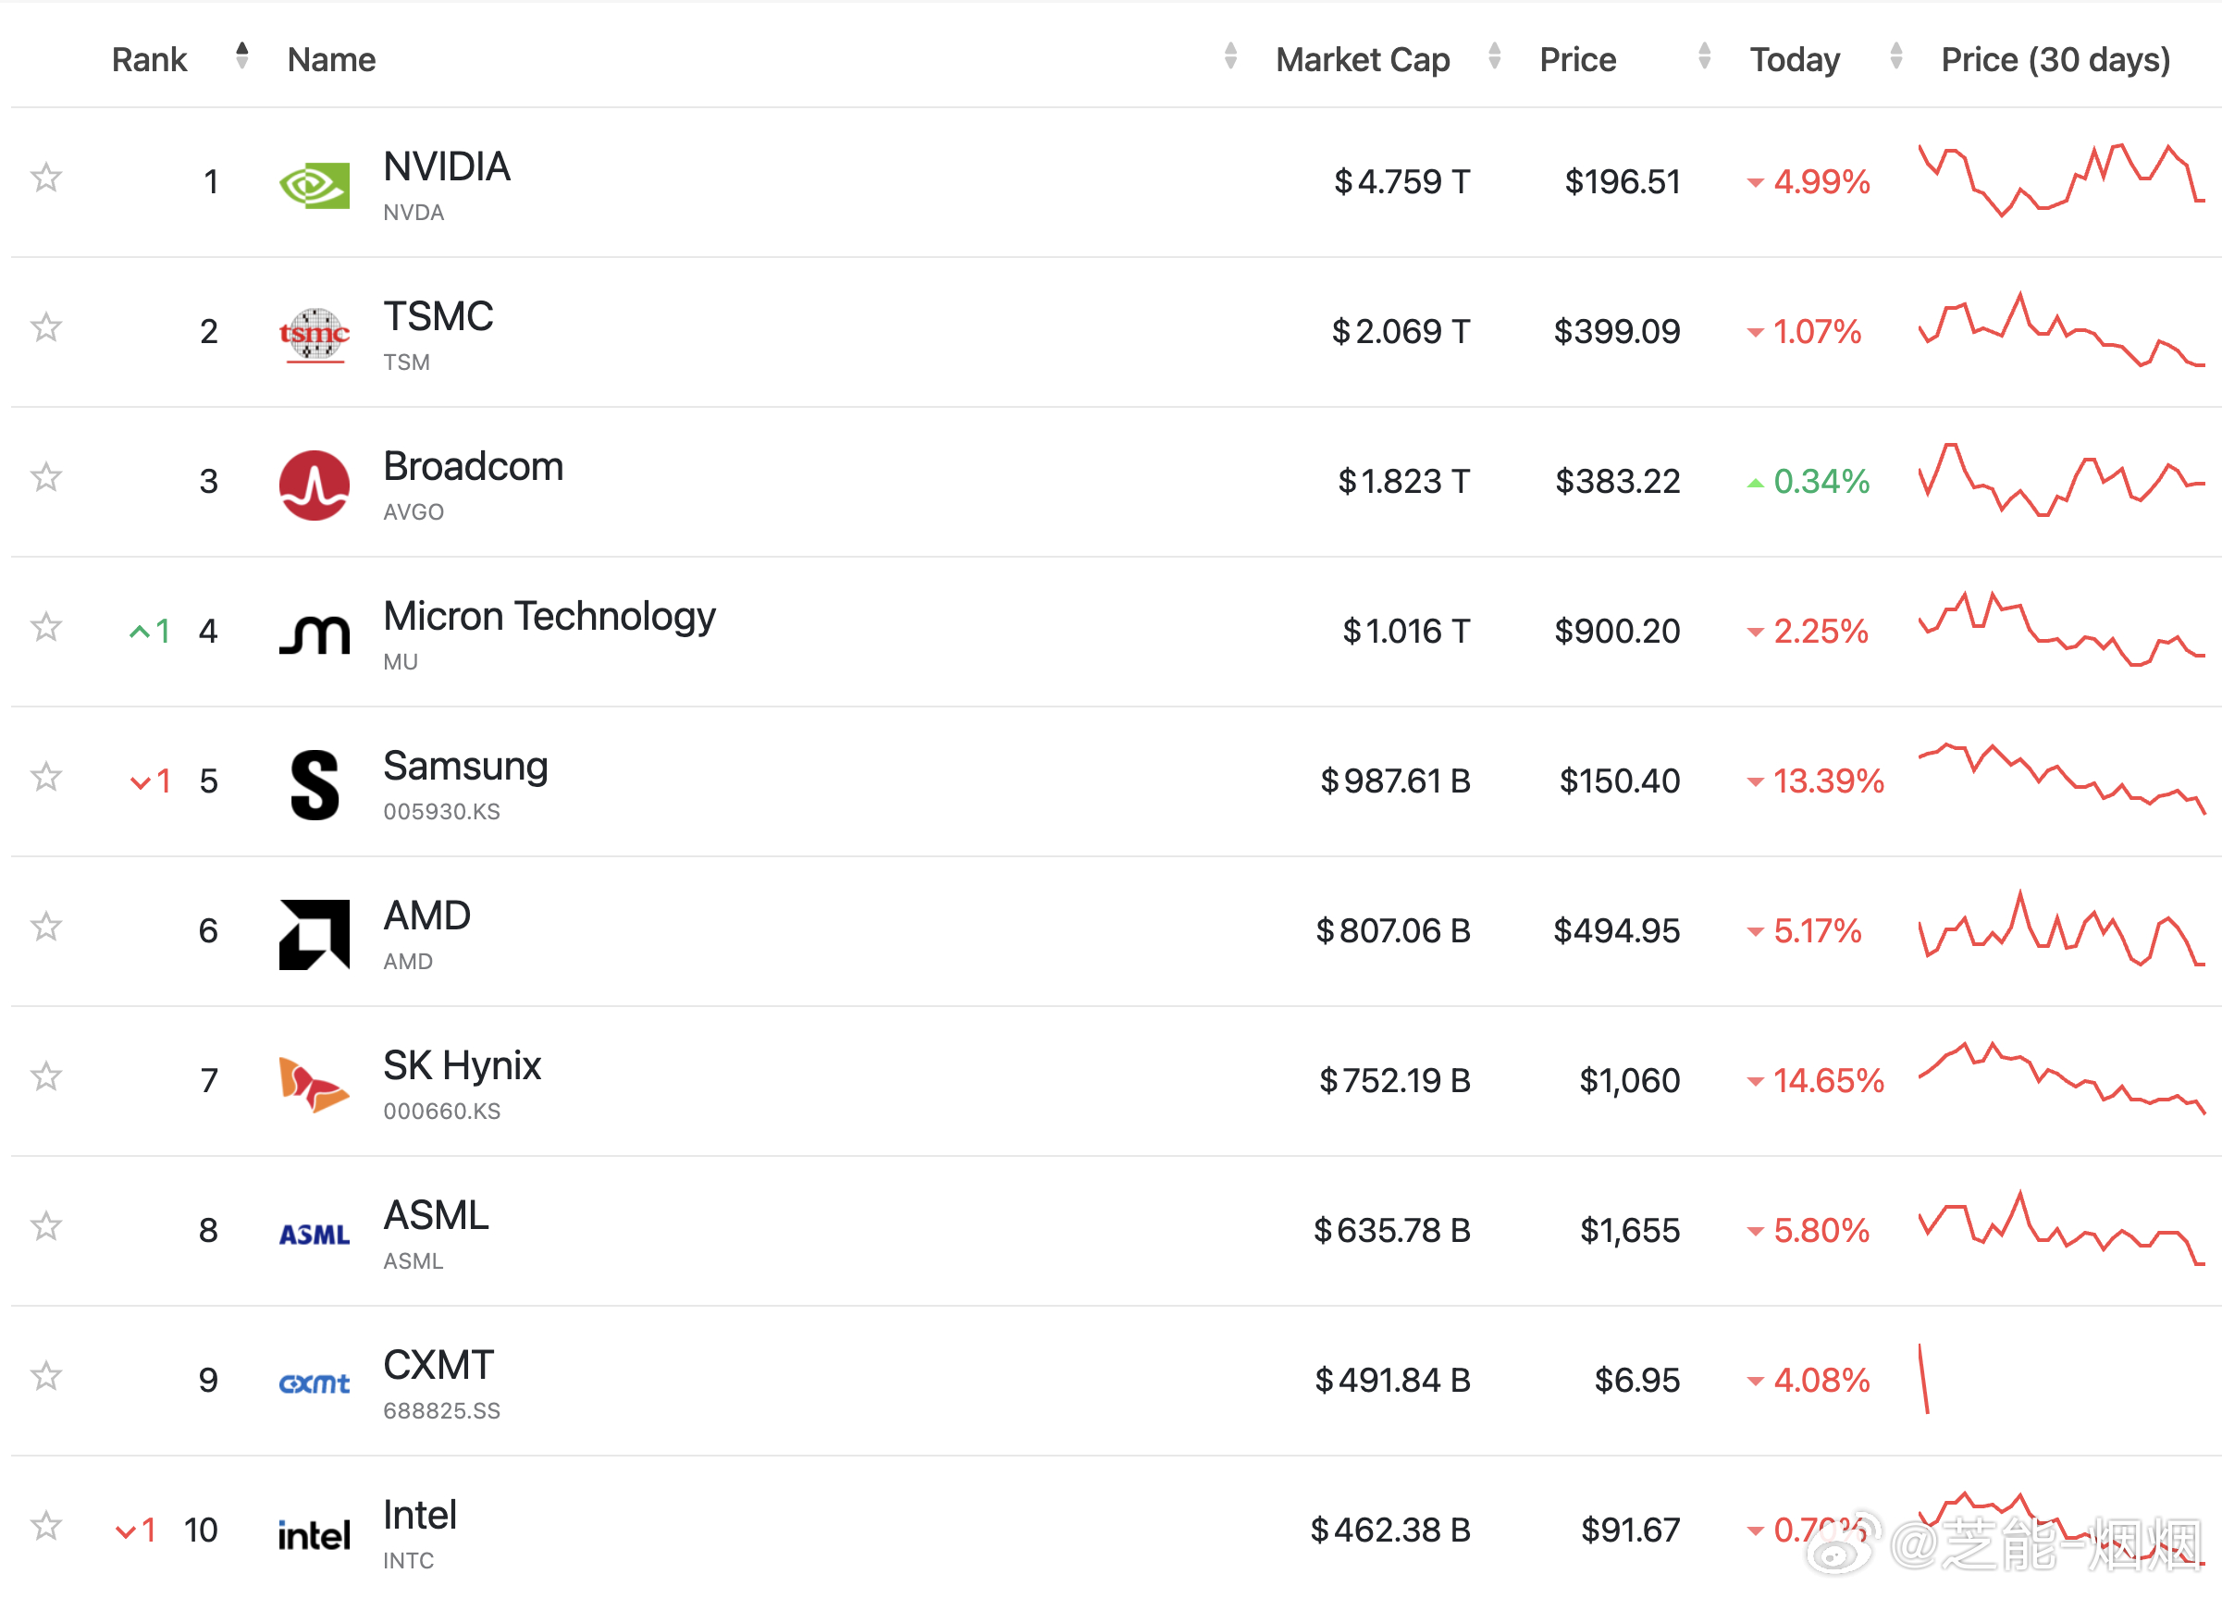This screenshot has width=2222, height=1598.
Task: Select the Samsung S logo
Action: [315, 784]
